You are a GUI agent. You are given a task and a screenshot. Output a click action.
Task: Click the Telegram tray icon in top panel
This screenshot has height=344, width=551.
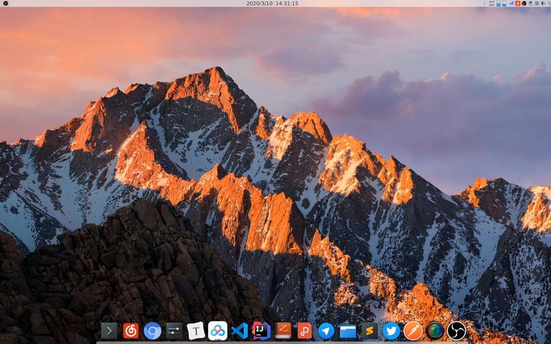[511, 3]
